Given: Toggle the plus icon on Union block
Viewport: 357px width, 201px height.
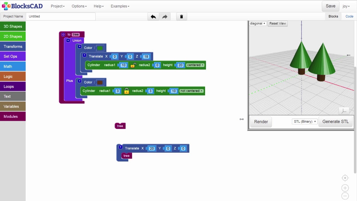Looking at the screenshot, I should [x=68, y=40].
